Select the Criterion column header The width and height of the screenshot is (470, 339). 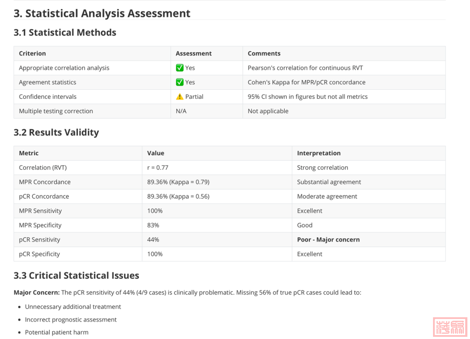(x=32, y=54)
